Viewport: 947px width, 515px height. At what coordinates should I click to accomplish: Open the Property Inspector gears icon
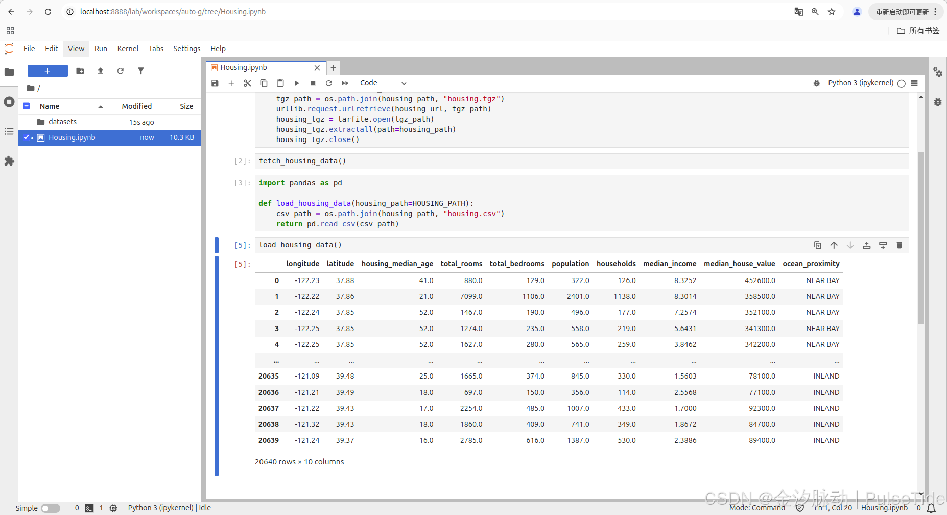[938, 72]
